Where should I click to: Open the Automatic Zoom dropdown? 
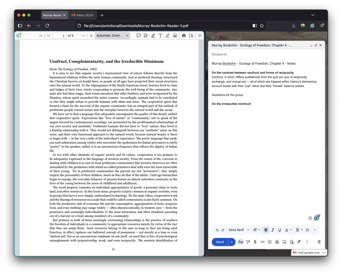(112, 35)
